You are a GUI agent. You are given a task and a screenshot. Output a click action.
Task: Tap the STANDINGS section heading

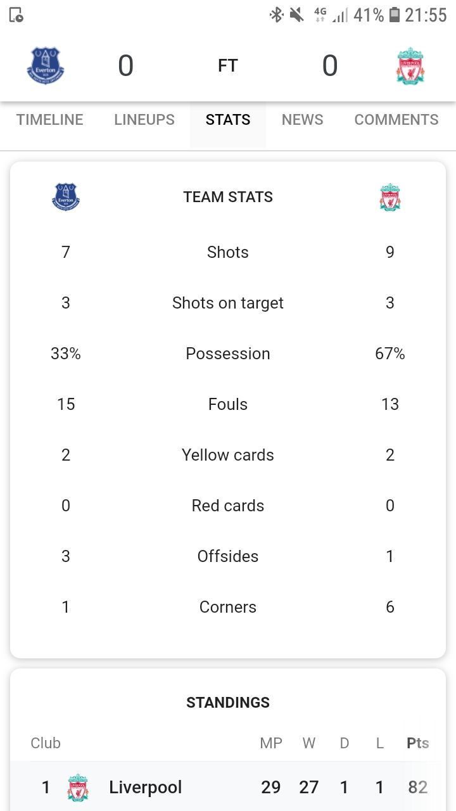[228, 703]
